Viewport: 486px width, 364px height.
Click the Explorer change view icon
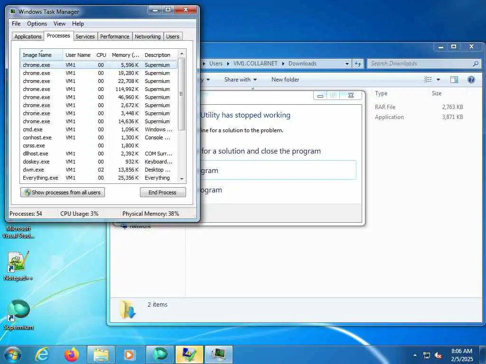pos(428,80)
